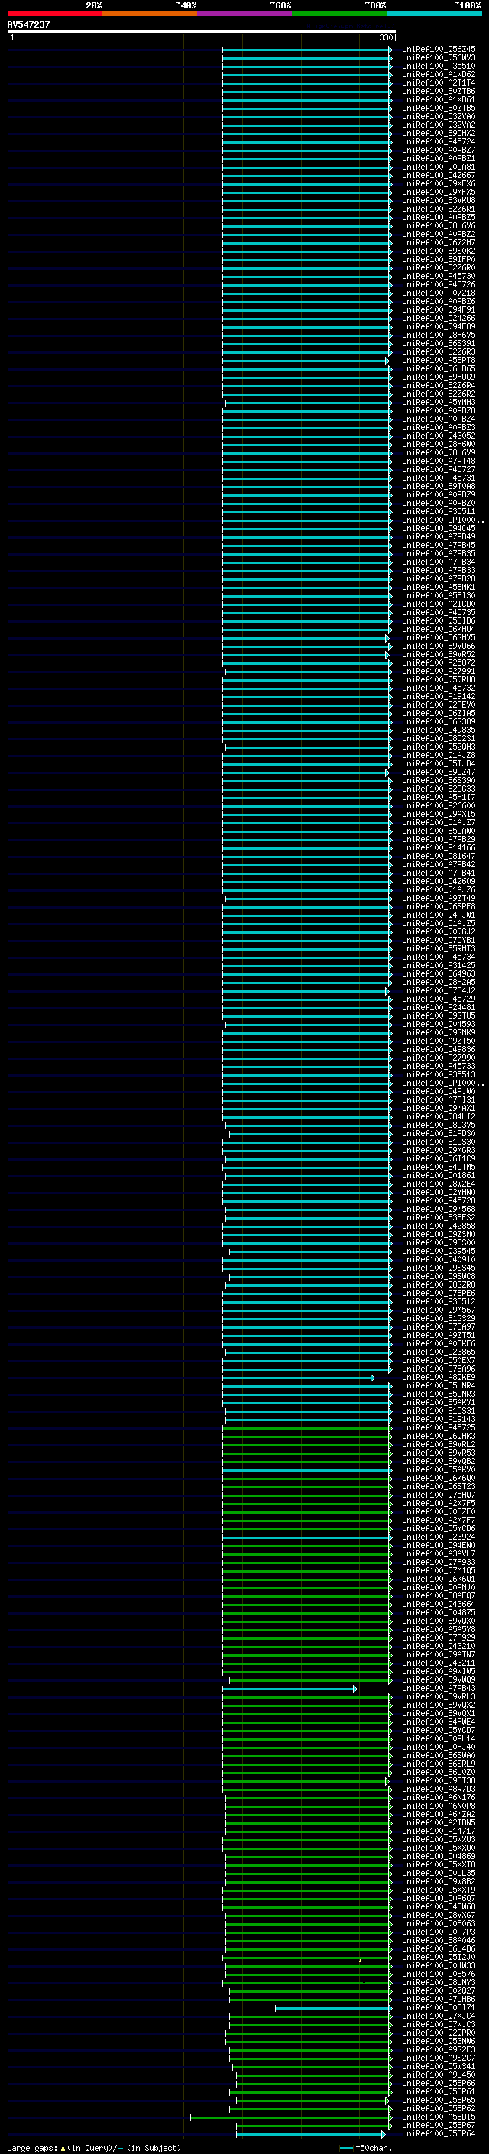Select hit UniRef100_A2T1T4

[438, 83]
